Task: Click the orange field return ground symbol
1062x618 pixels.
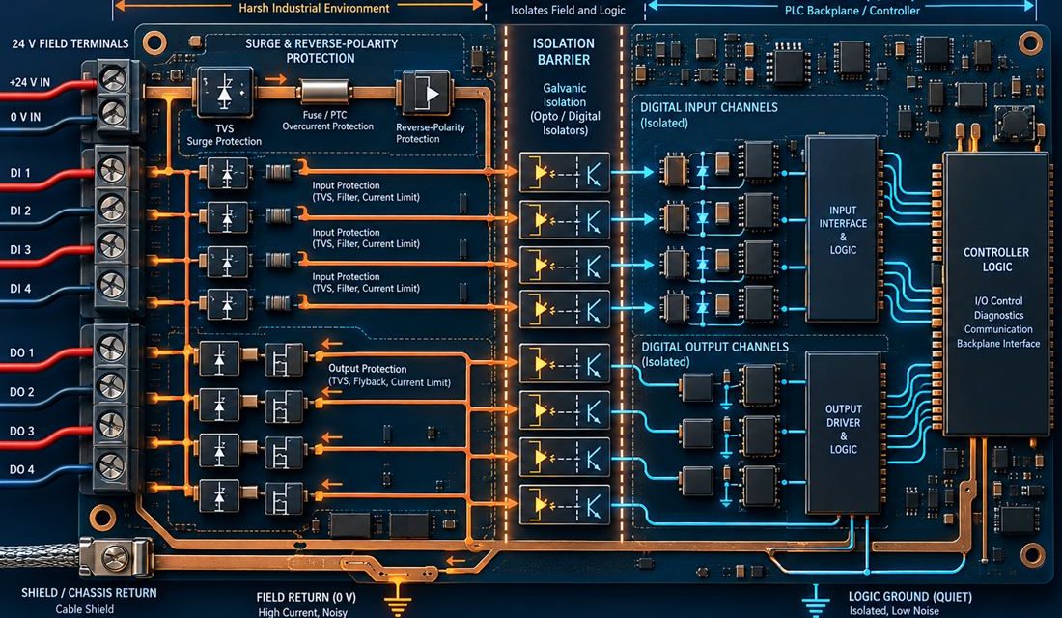Action: click(397, 597)
